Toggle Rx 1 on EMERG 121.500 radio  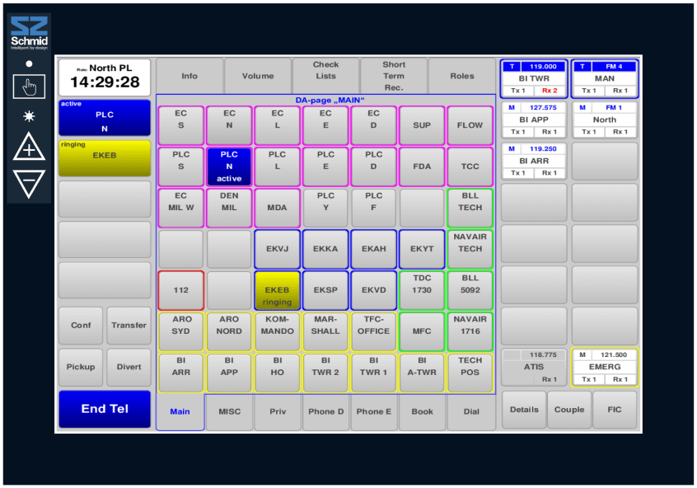[620, 379]
